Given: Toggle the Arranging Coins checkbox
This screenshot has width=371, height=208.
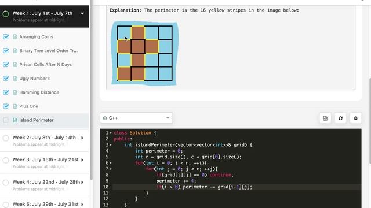Looking at the screenshot, I should click(x=6, y=37).
